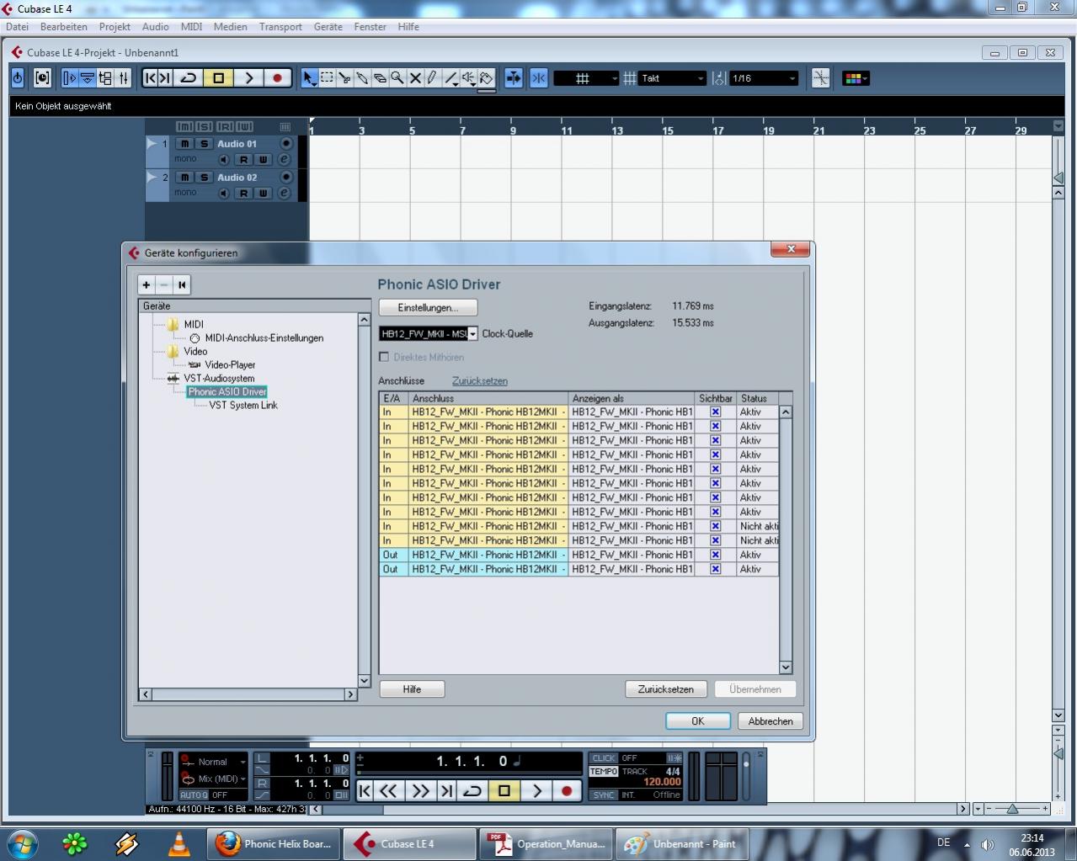1077x861 pixels.
Task: Click the Zurücksetzen link above the port table
Action: 480,381
